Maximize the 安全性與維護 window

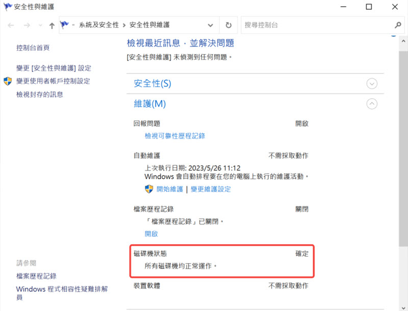click(369, 7)
